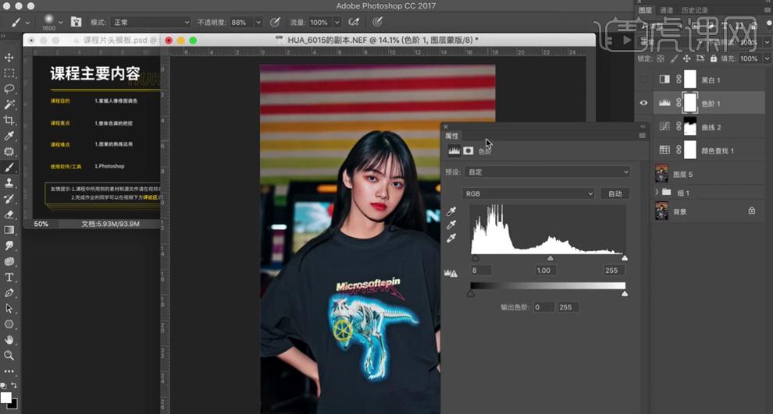Image resolution: width=773 pixels, height=414 pixels.
Task: Open the 填充 fill percentage arrow
Action: coord(767,58)
